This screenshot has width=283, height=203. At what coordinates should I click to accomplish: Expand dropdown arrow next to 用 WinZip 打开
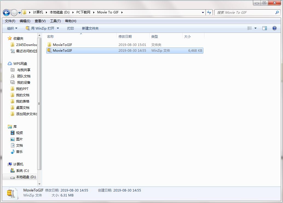click(58, 28)
